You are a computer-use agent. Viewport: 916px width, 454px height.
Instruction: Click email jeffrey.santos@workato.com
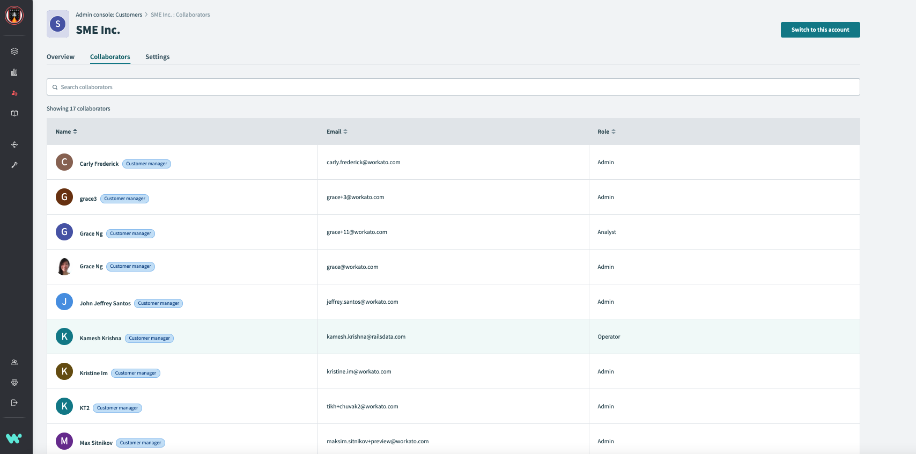pyautogui.click(x=363, y=302)
